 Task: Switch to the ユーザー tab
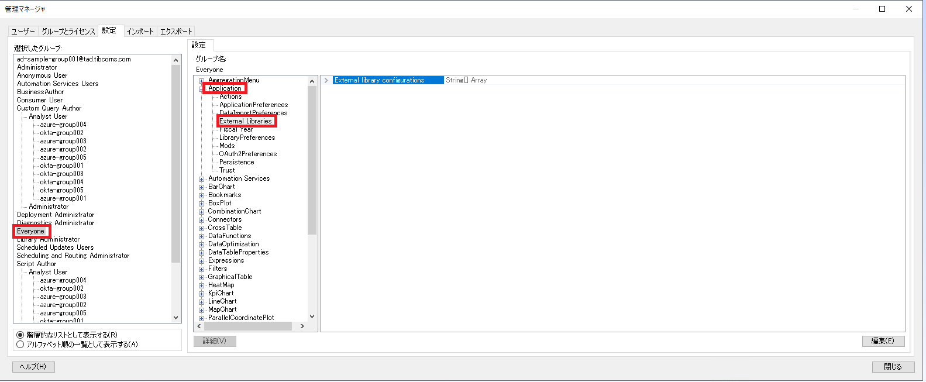23,32
